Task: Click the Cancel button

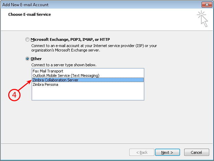Action: [x=197, y=152]
